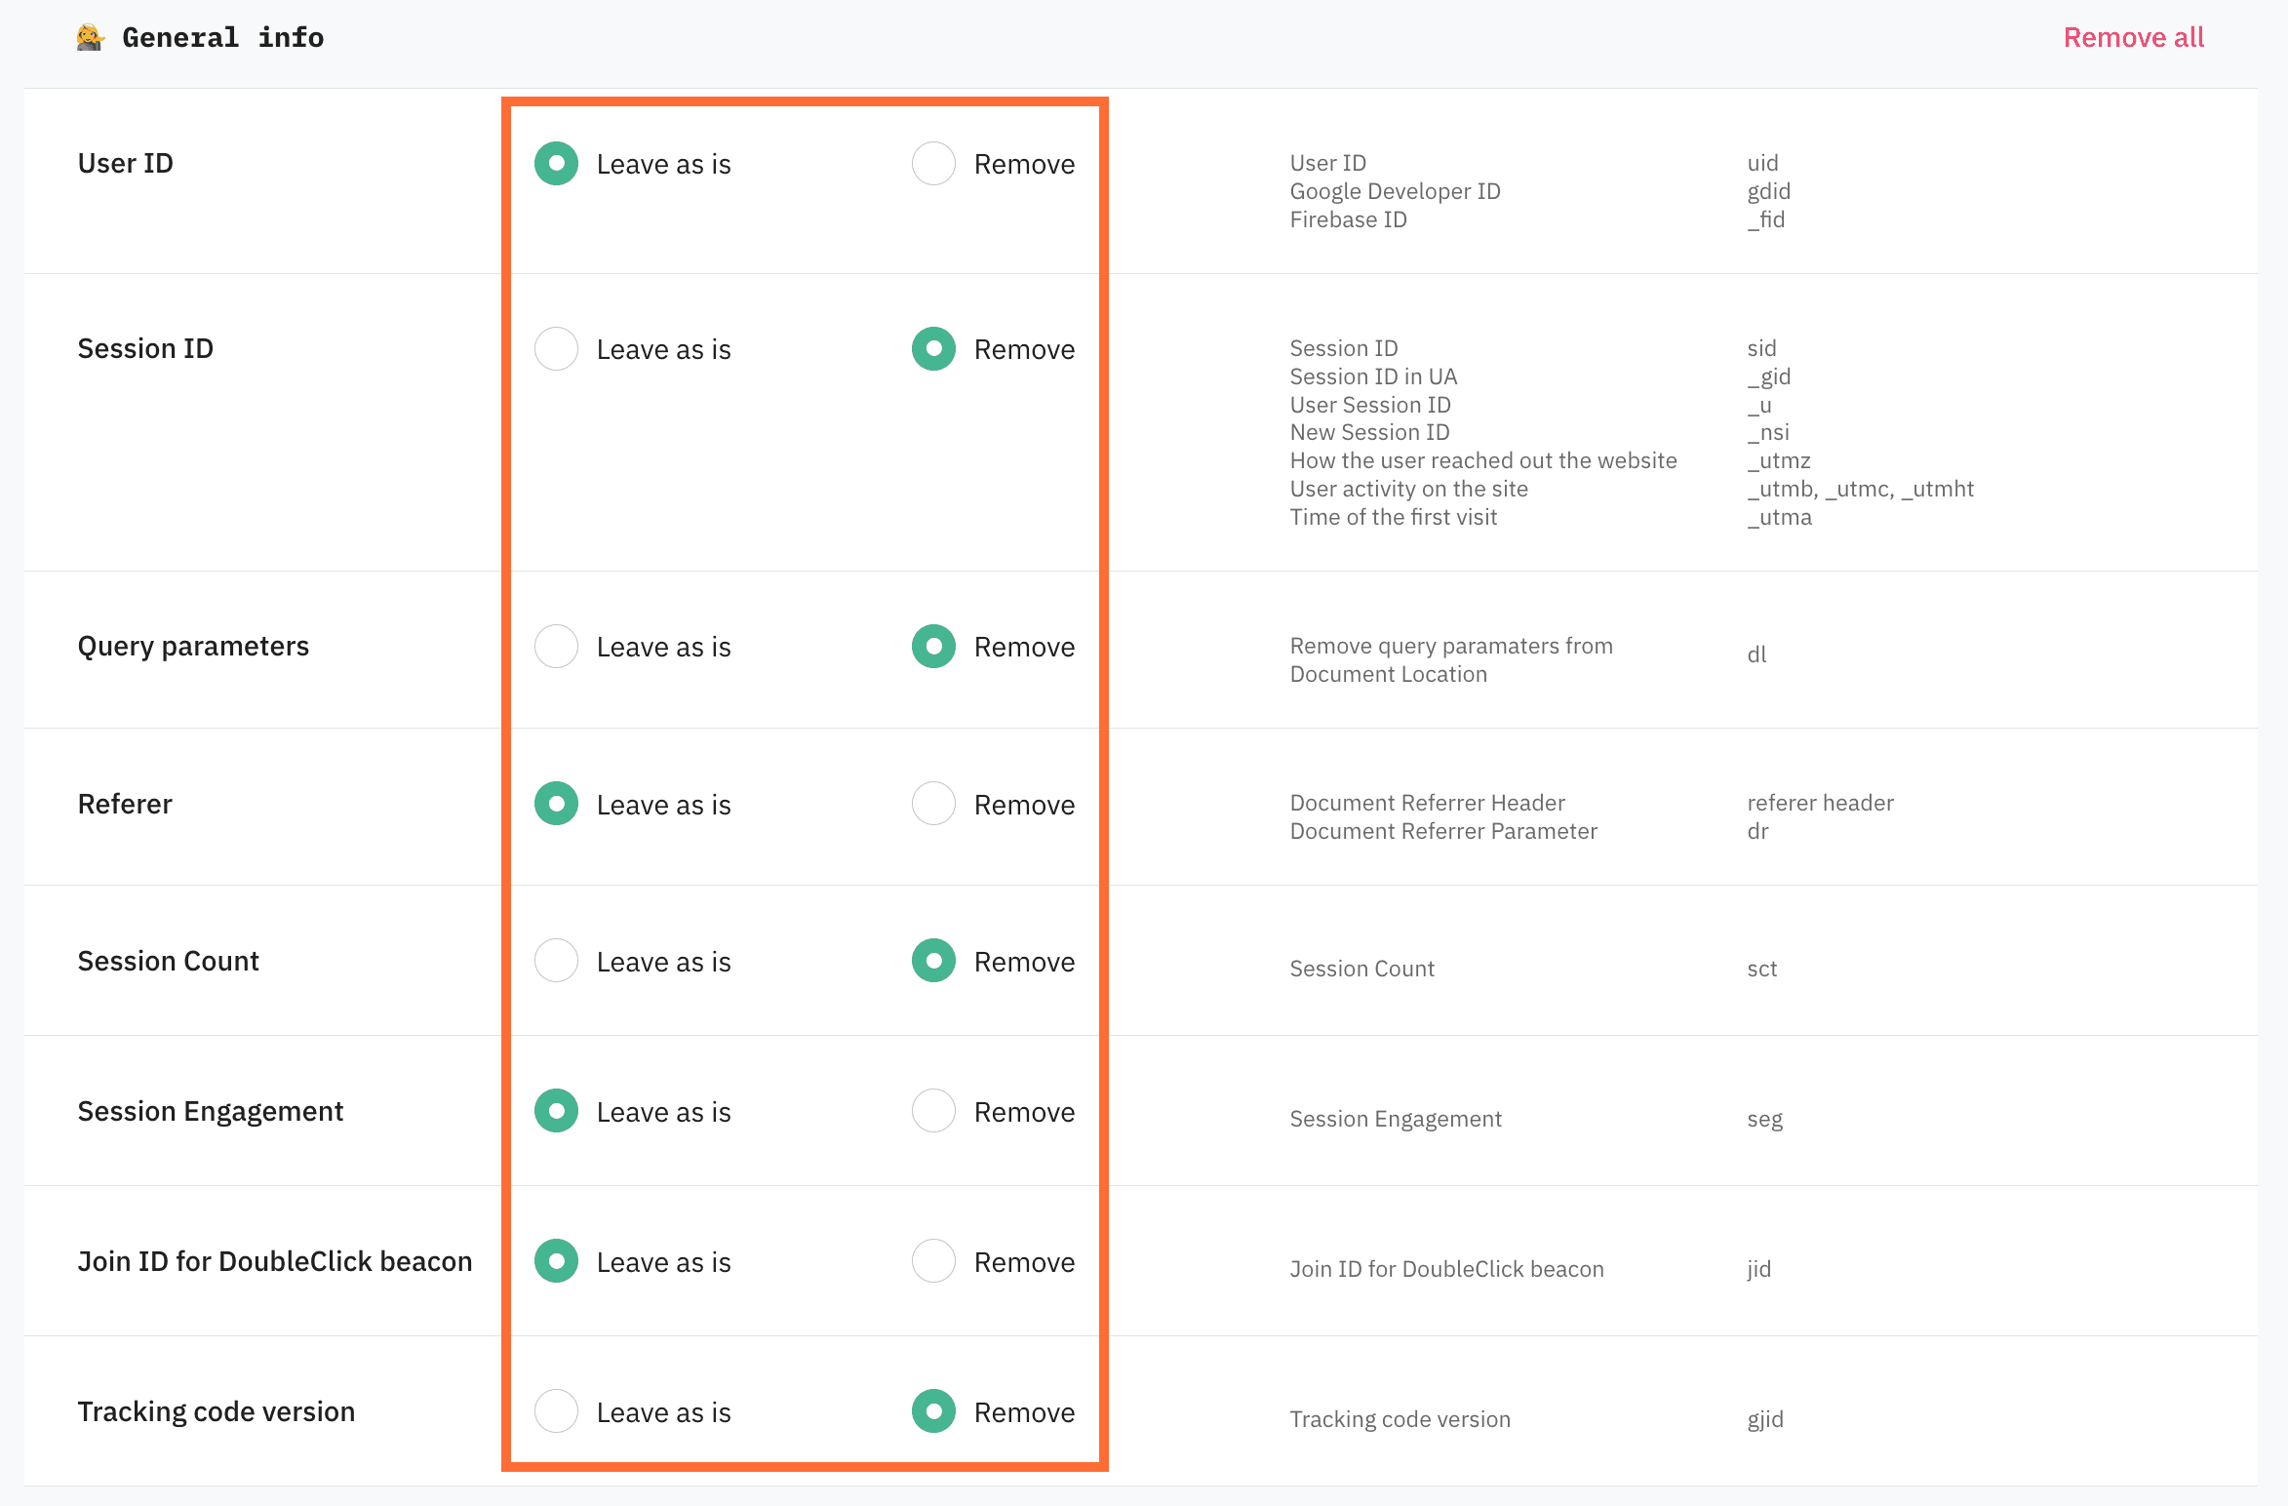Click the text 'How the user reached out the website'

click(x=1482, y=460)
